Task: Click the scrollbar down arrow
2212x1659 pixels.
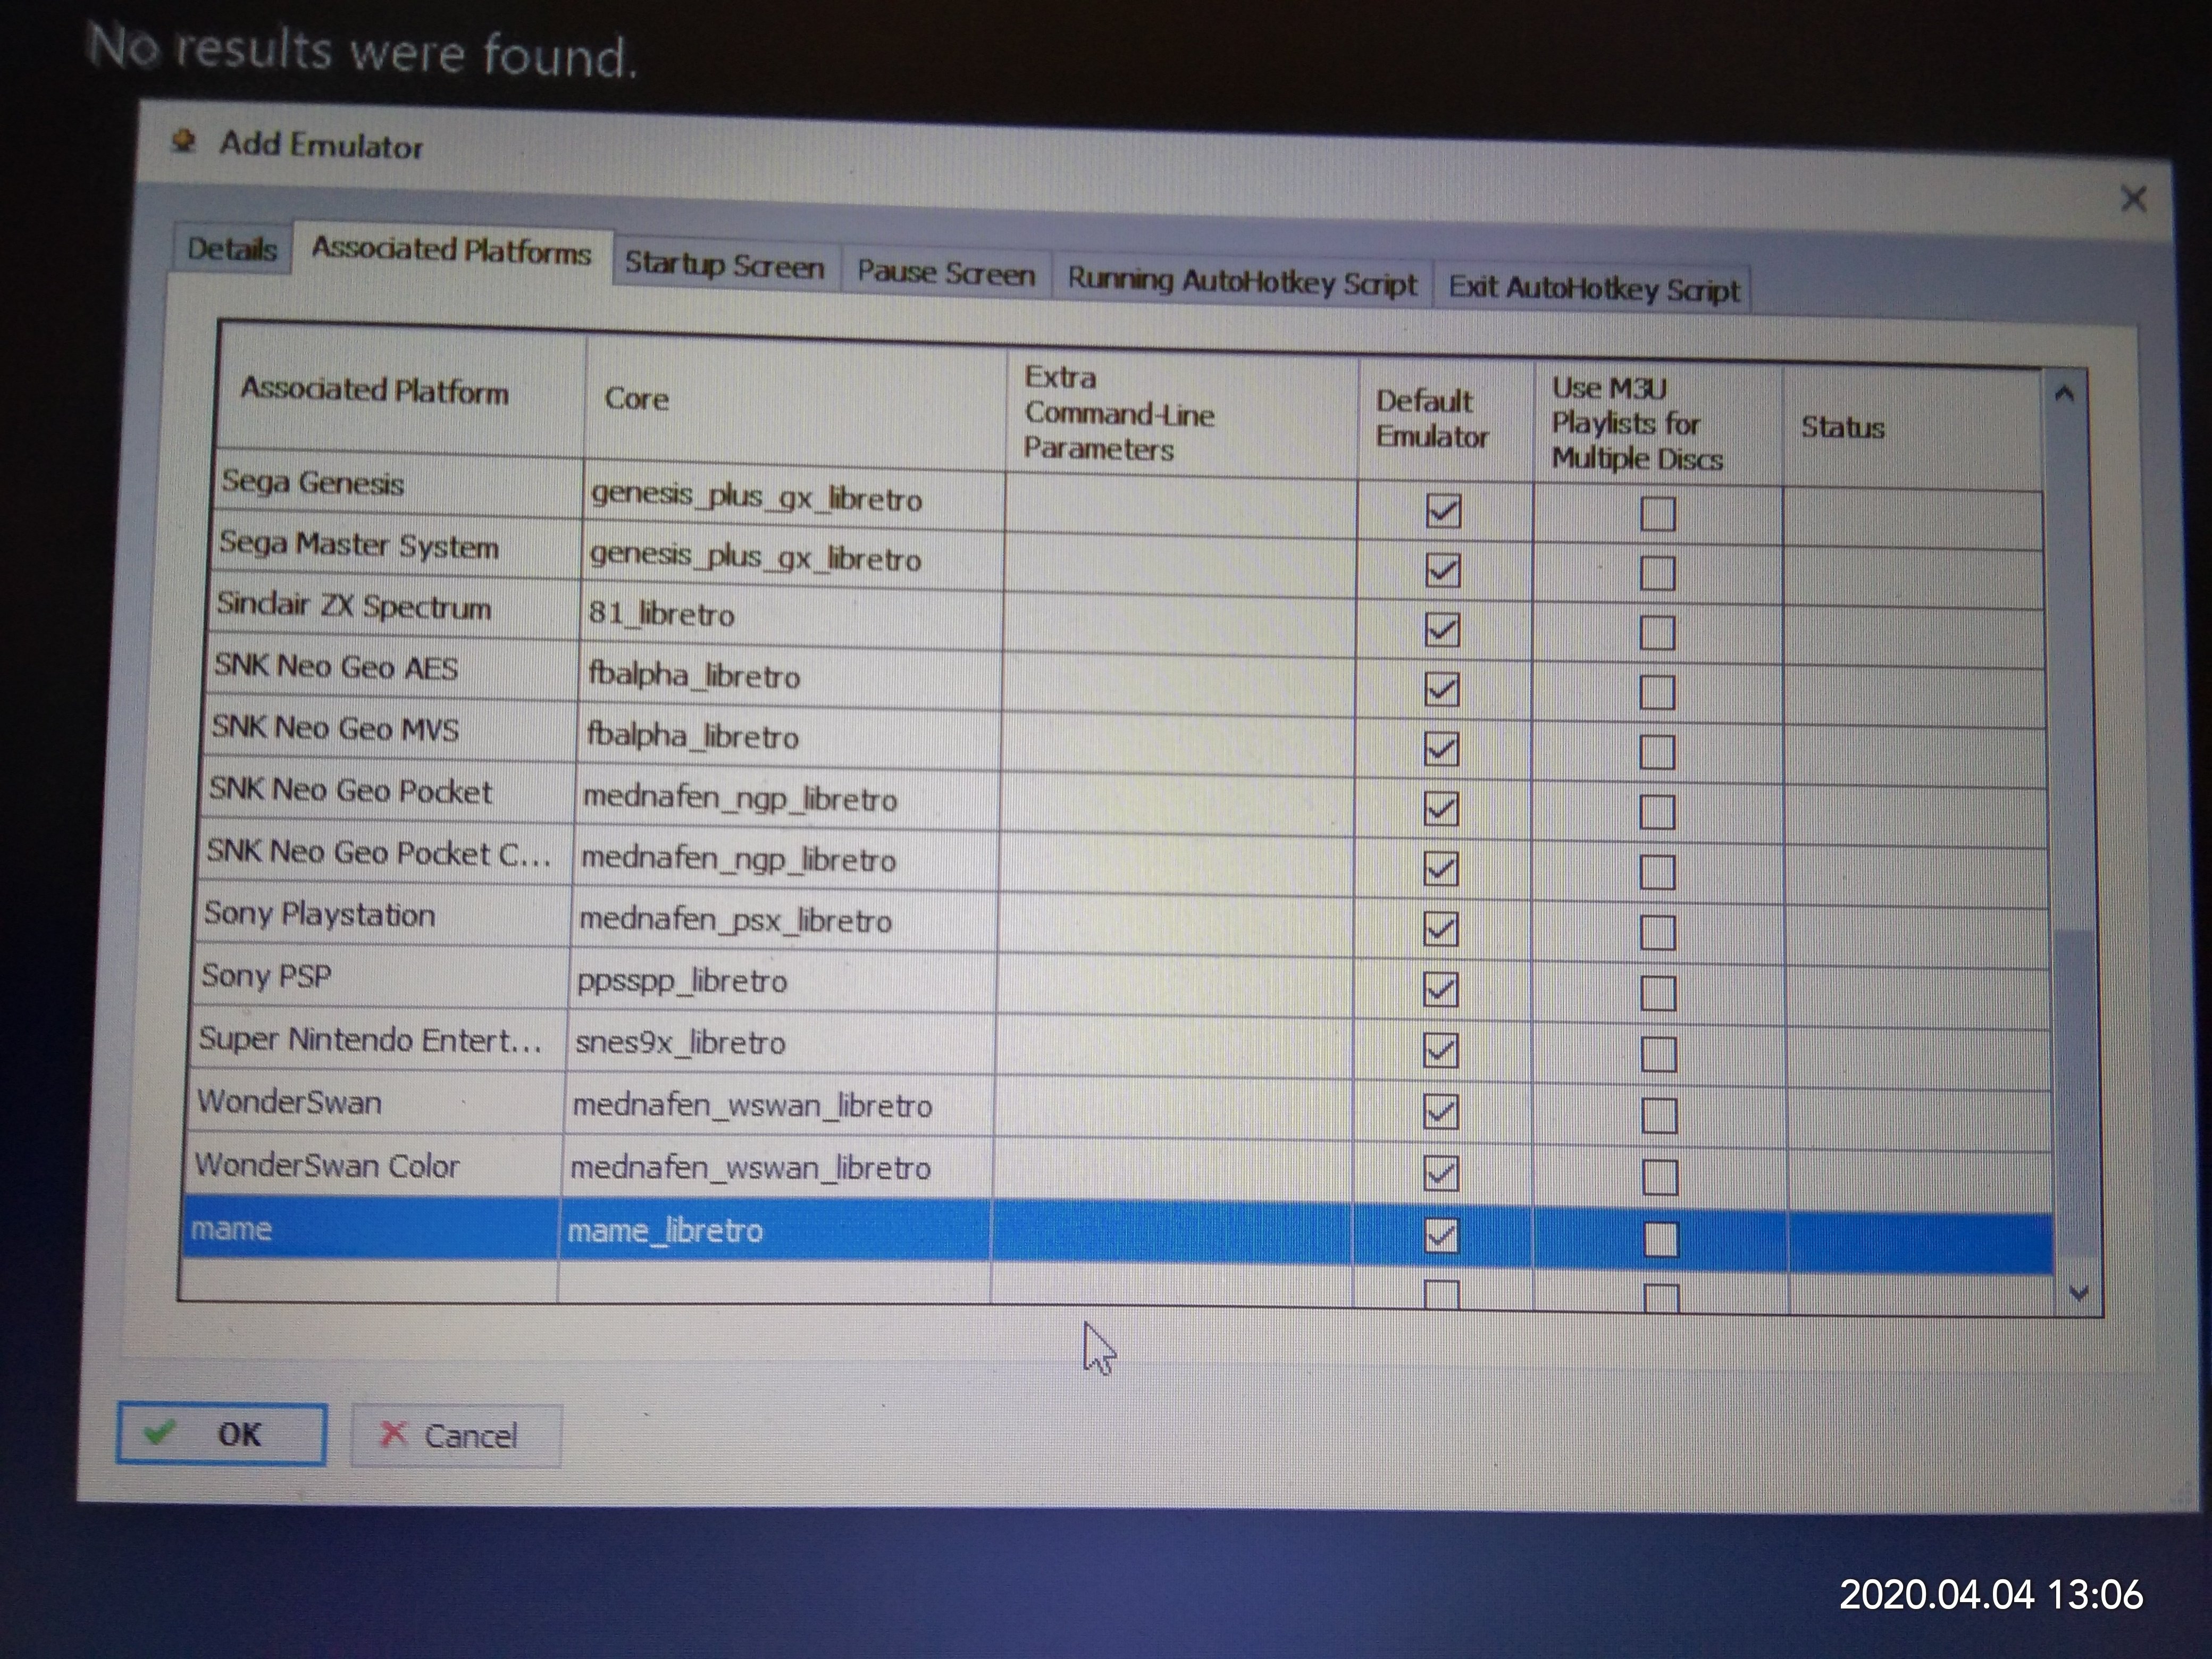Action: click(x=2078, y=1293)
